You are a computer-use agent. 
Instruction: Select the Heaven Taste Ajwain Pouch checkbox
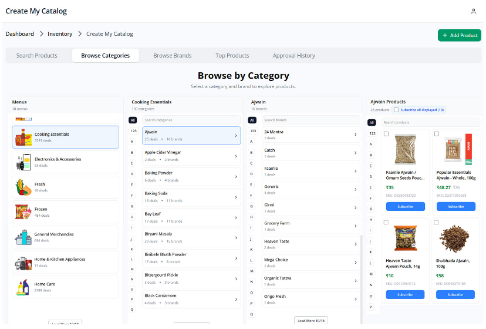pyautogui.click(x=386, y=223)
